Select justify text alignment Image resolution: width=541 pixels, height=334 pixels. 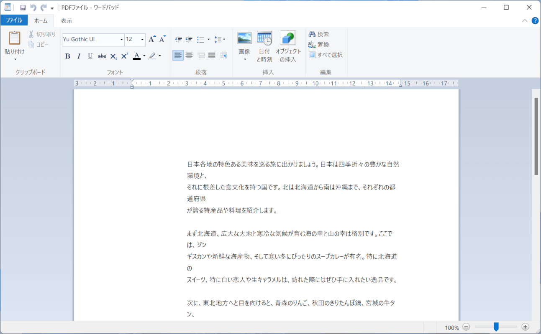pos(212,55)
